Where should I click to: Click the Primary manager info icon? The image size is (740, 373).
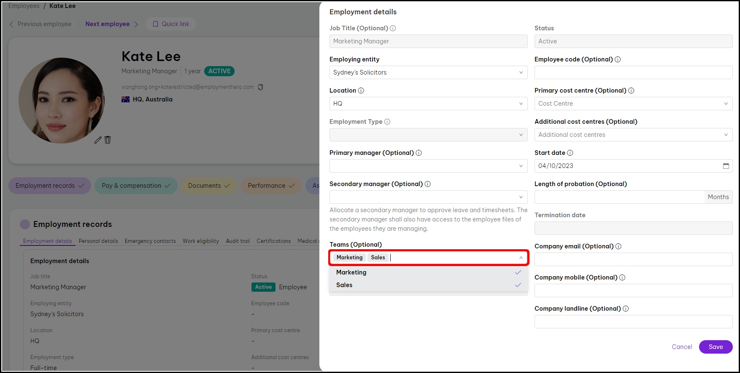[x=419, y=153]
